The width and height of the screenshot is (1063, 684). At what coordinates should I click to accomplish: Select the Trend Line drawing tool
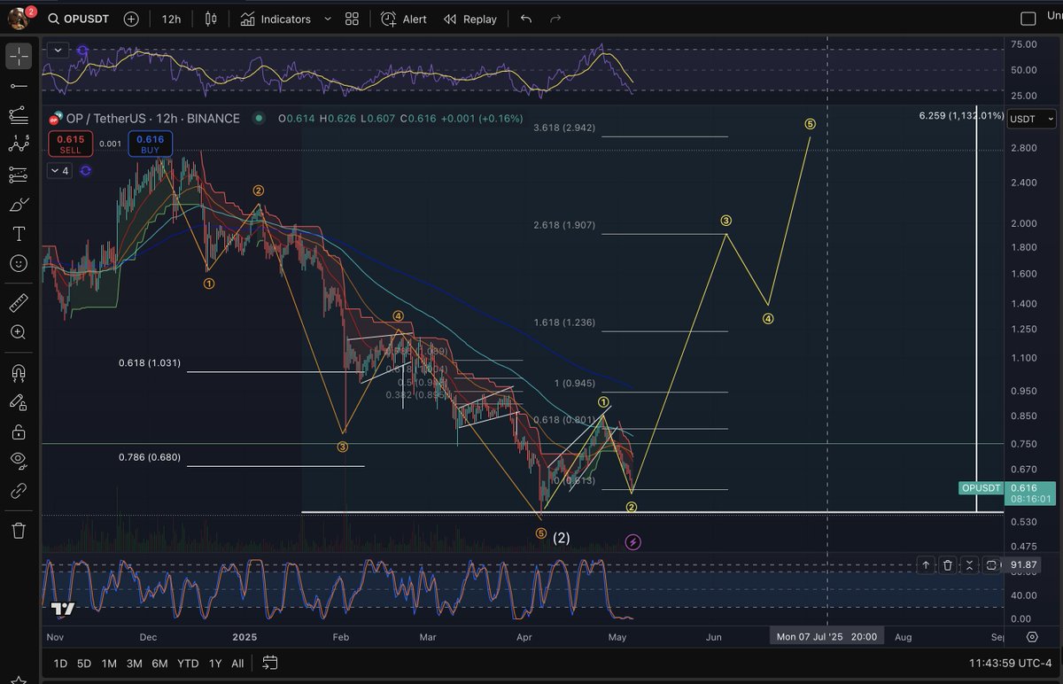click(x=19, y=86)
